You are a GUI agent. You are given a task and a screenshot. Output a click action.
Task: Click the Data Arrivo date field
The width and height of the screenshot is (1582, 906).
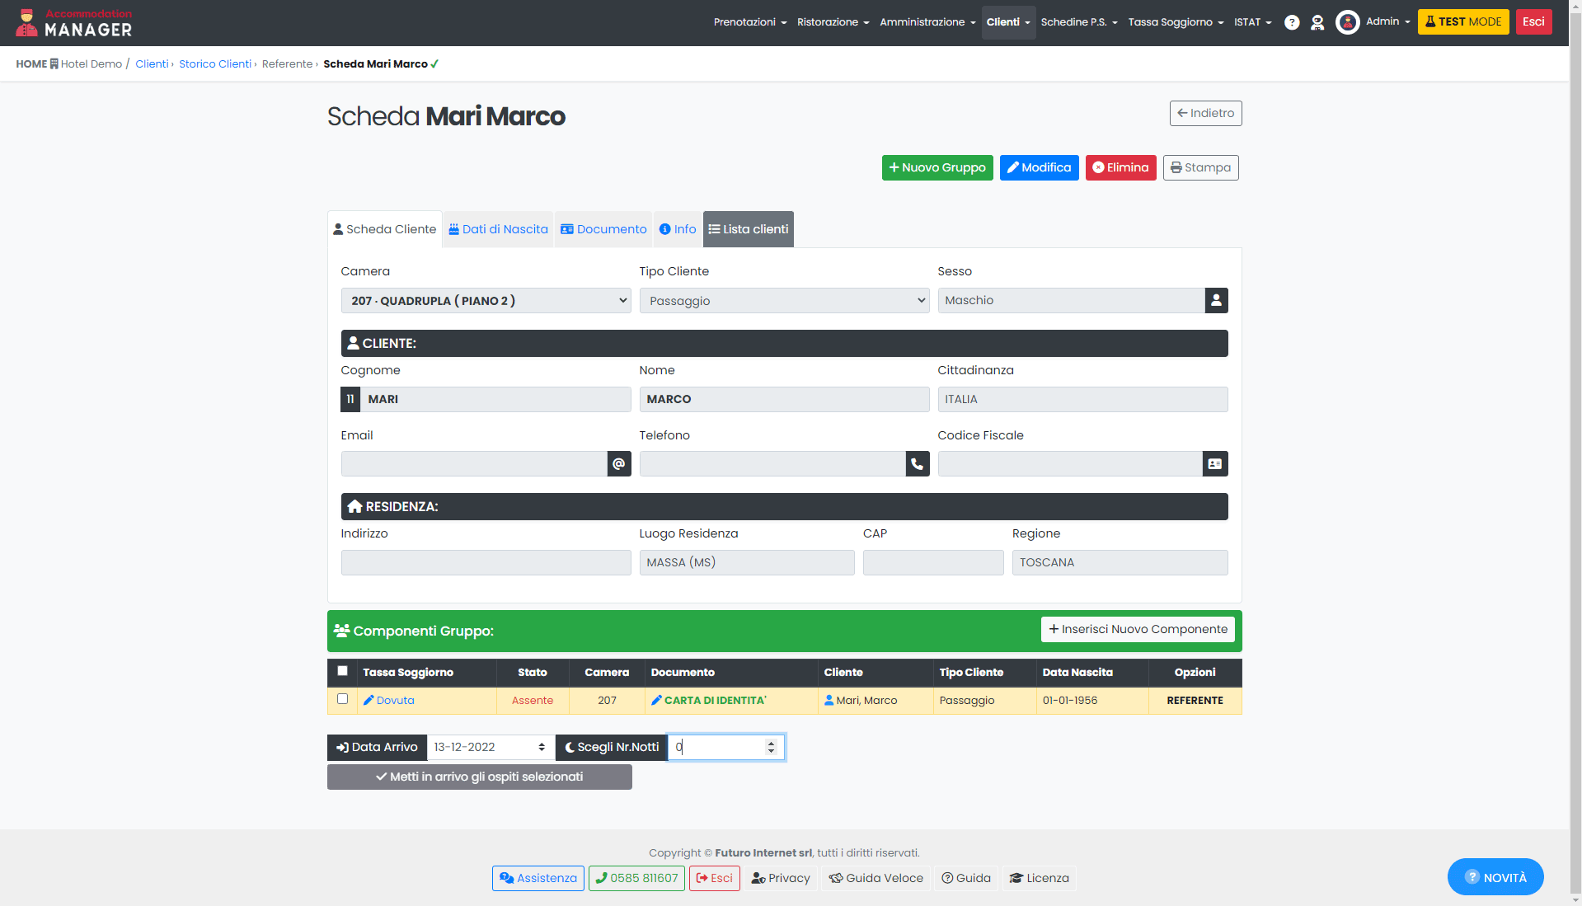(490, 747)
